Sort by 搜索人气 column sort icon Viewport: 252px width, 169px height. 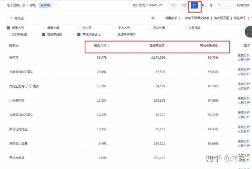[108, 46]
